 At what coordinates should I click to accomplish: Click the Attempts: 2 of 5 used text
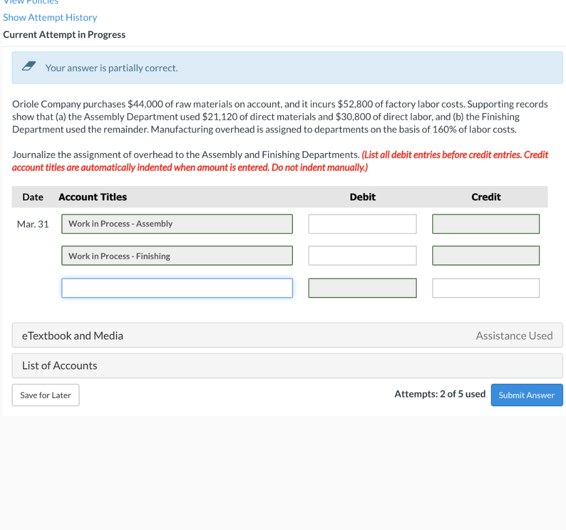tap(439, 393)
